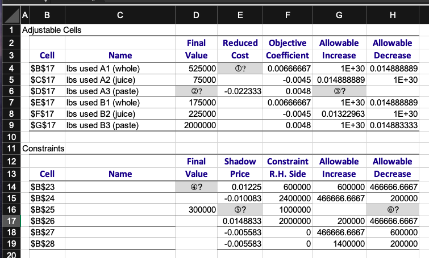Click the 'Constraints' title cell
The width and height of the screenshot is (429, 258).
[43, 149]
